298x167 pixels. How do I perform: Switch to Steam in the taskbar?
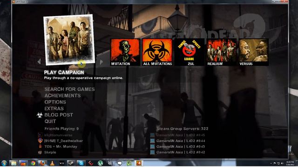tap(71, 163)
